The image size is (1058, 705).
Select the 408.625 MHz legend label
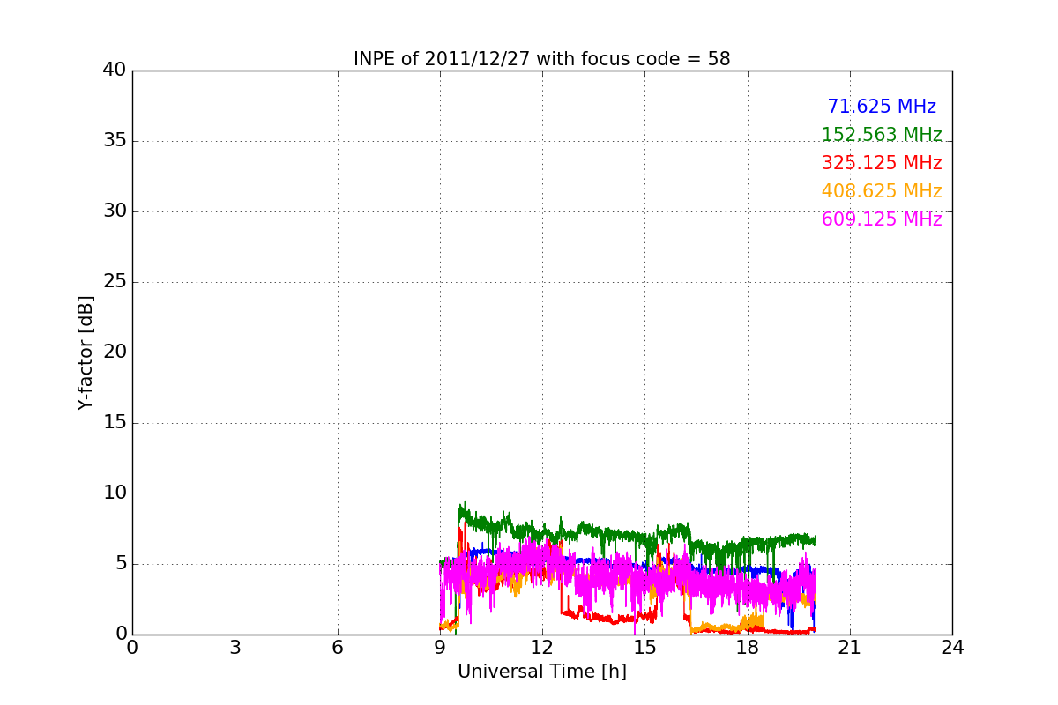coord(882,191)
